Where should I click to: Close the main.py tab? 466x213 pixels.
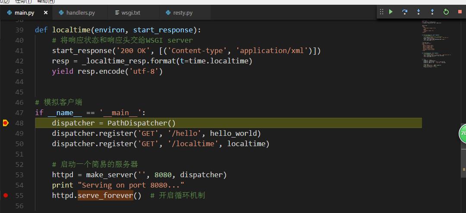point(45,13)
